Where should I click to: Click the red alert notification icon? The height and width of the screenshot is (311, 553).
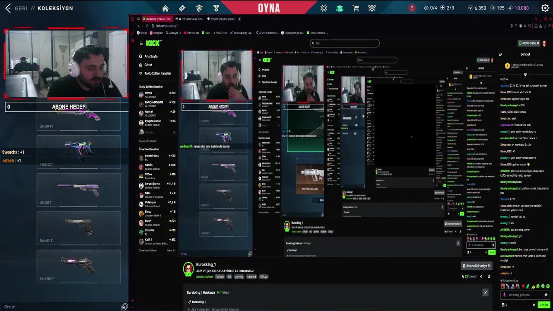[x=412, y=8]
